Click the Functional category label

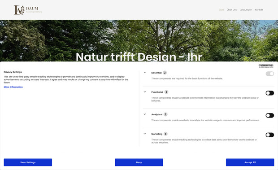click(x=157, y=92)
